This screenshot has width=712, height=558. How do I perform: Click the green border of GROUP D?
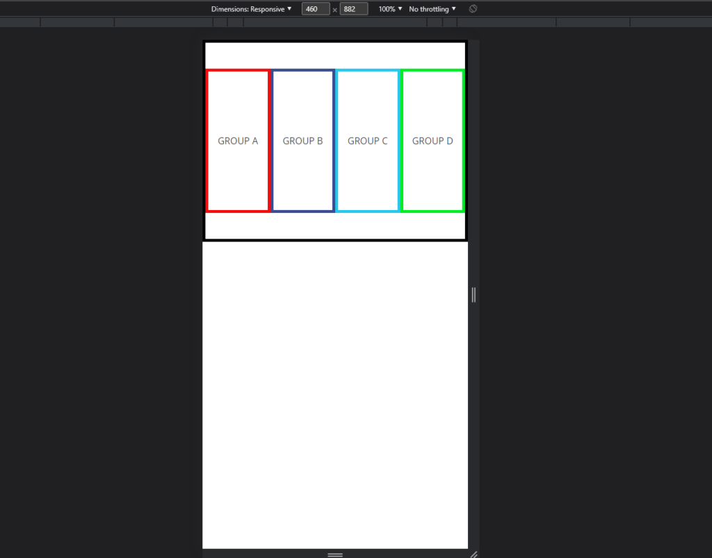462,139
